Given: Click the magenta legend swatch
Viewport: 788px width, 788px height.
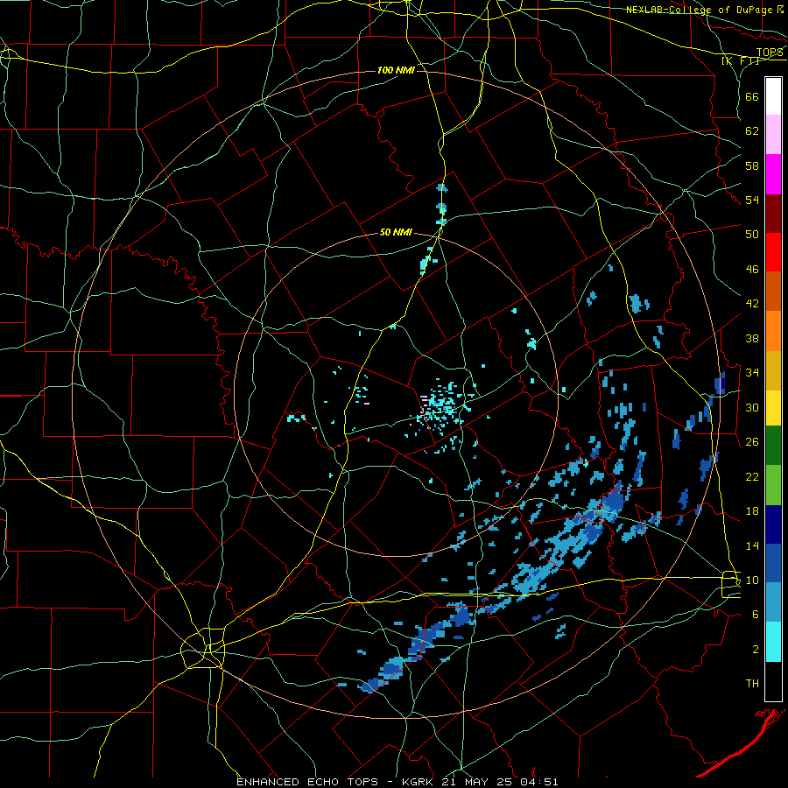Looking at the screenshot, I should (773, 174).
